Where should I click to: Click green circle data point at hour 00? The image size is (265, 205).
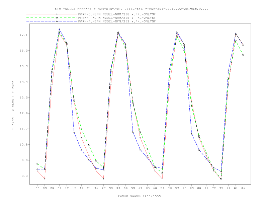pyautogui.click(x=37, y=164)
